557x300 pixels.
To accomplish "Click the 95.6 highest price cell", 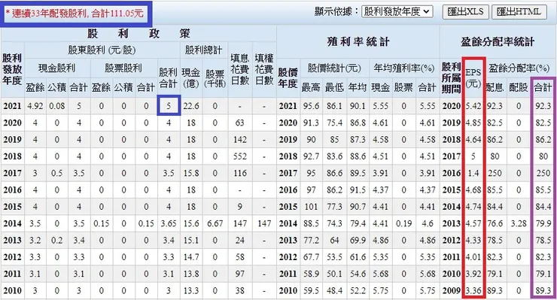I will [311, 106].
